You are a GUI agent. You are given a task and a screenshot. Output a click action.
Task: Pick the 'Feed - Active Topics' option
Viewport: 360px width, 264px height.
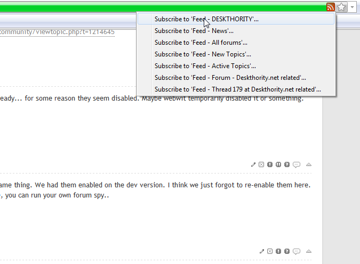pyautogui.click(x=205, y=66)
